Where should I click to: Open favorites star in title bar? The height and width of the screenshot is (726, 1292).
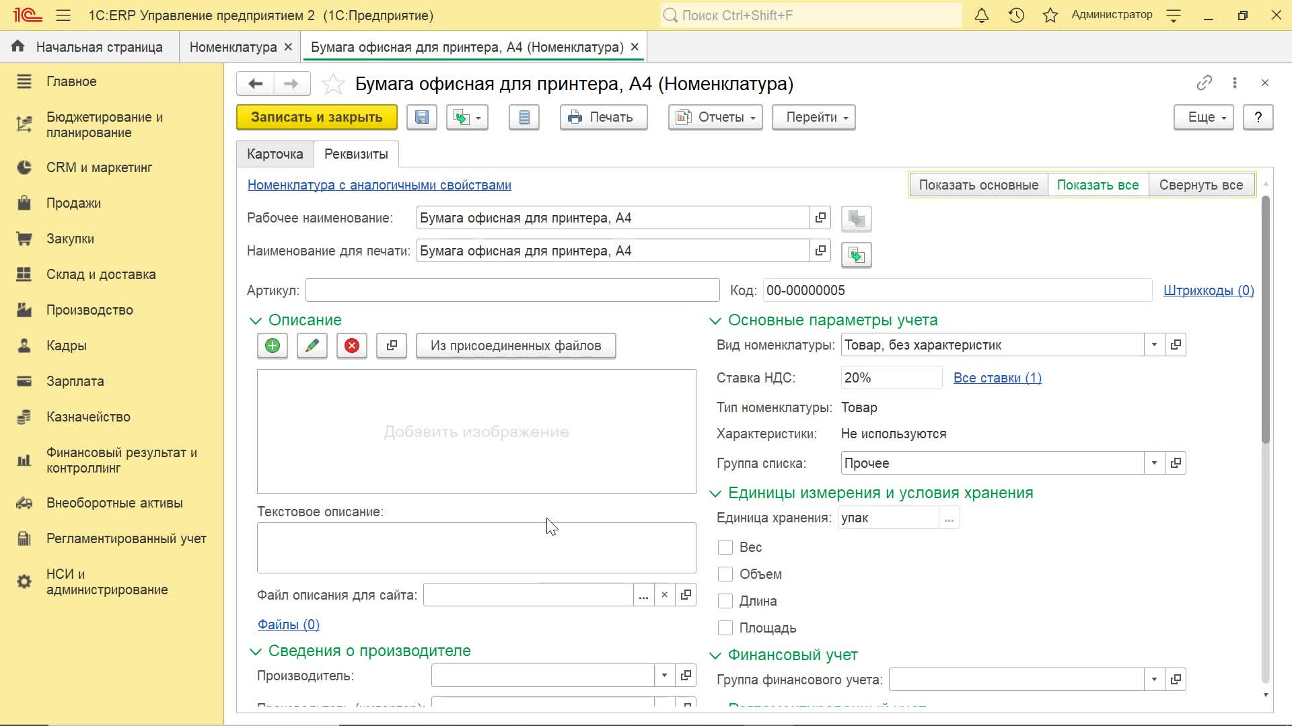click(1050, 15)
